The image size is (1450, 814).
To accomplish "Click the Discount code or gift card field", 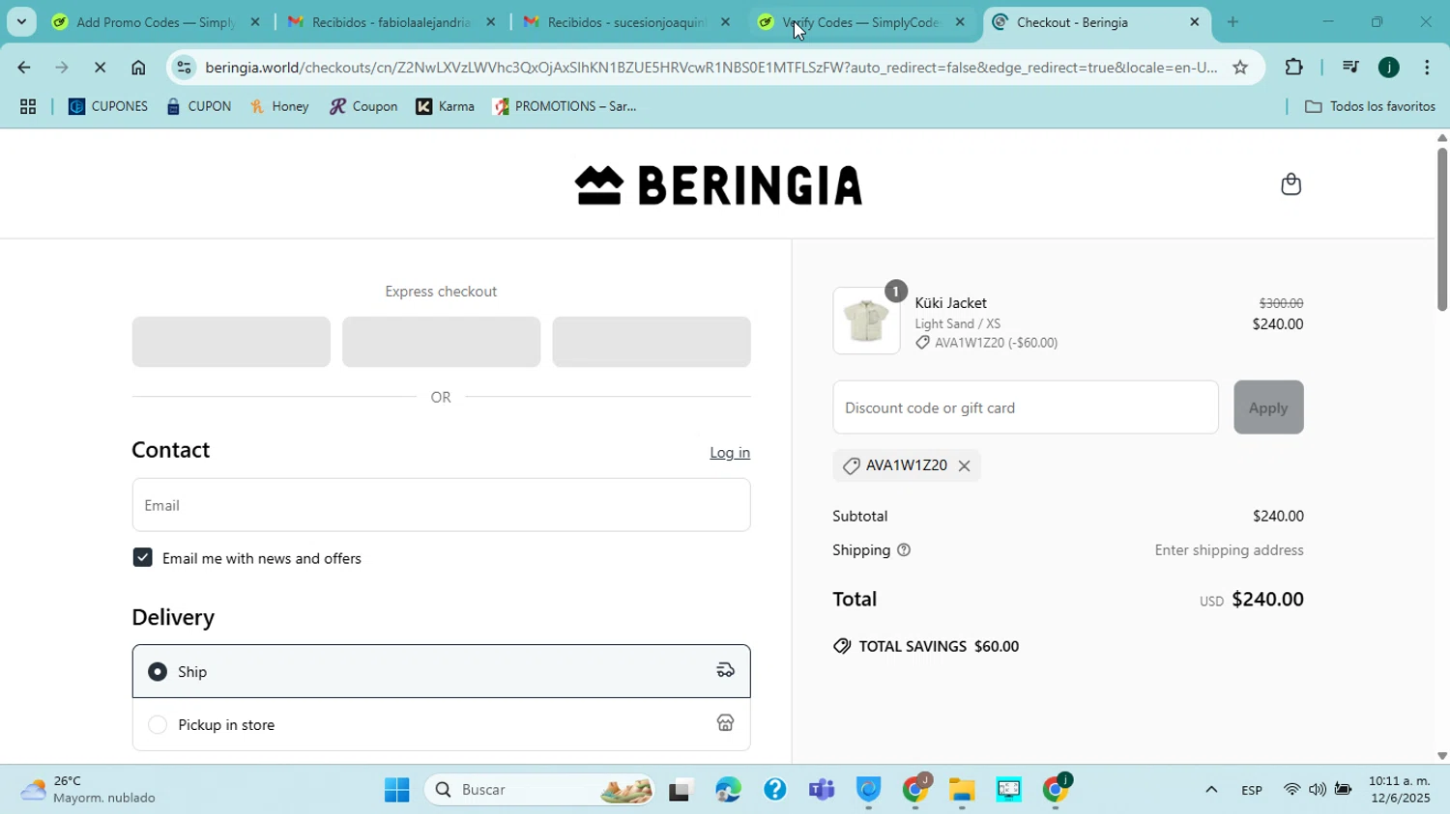I will [1025, 407].
